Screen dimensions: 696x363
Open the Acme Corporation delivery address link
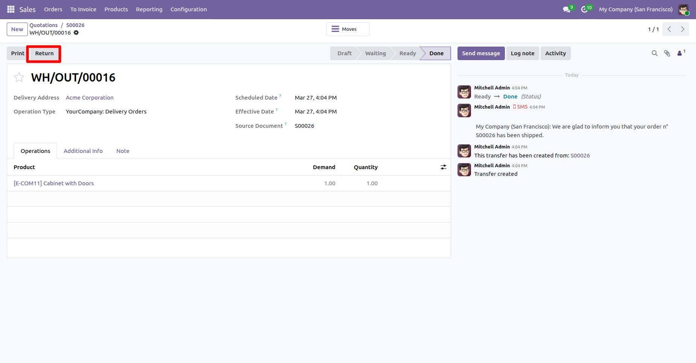click(90, 98)
